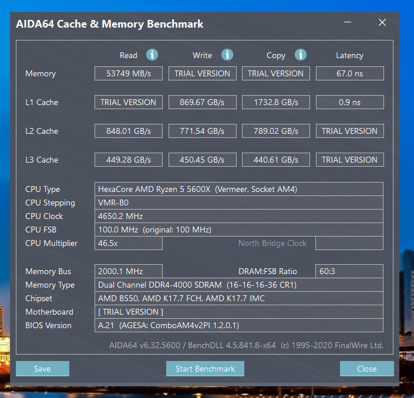
Task: Click the Motherboard label
Action: tap(49, 312)
